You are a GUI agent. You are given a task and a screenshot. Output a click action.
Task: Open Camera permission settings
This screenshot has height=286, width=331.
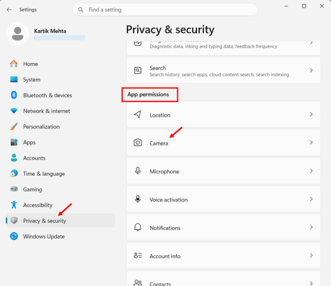pos(224,143)
